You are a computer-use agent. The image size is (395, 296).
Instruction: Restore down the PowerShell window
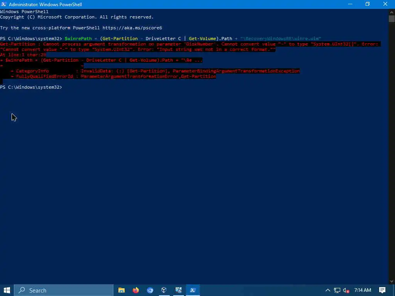tap(368, 4)
